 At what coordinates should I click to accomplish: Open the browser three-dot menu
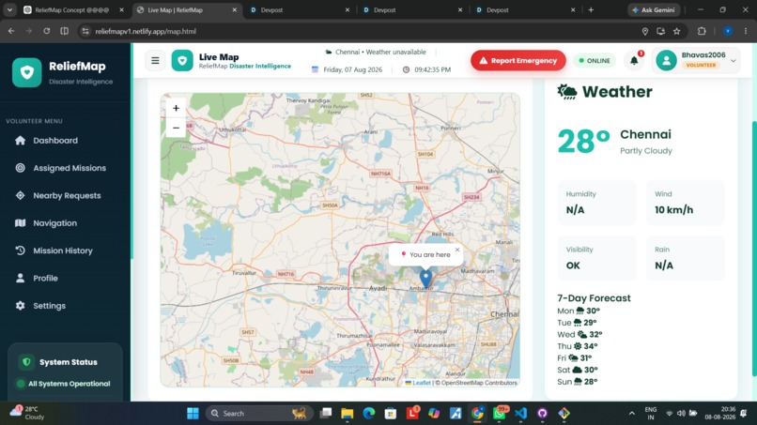(x=746, y=31)
